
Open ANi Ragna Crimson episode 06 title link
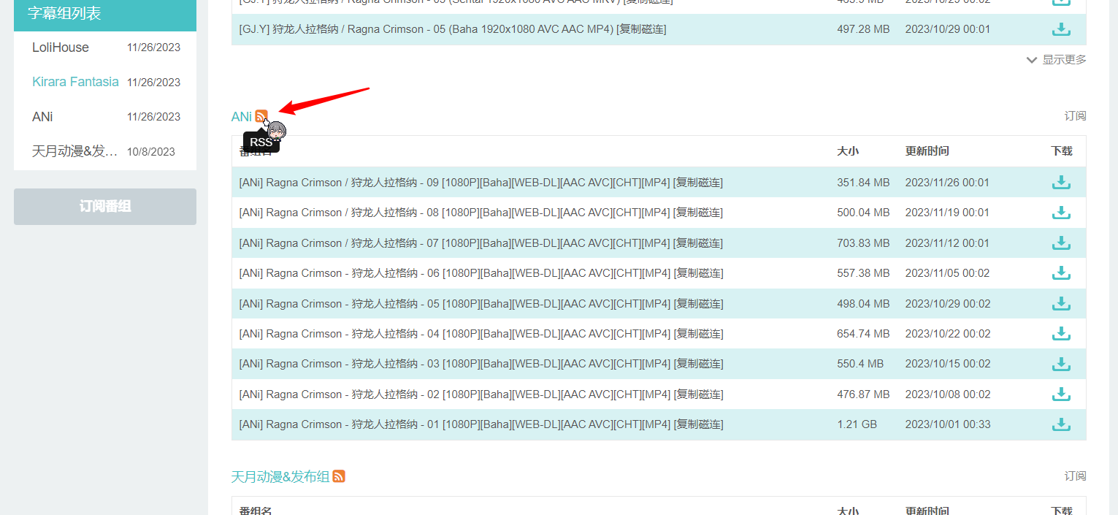click(x=453, y=273)
